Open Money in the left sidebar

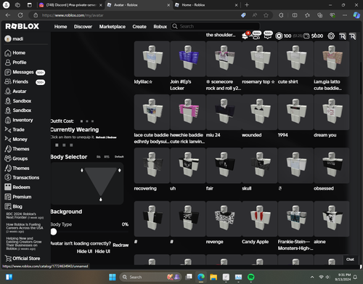coord(16,139)
